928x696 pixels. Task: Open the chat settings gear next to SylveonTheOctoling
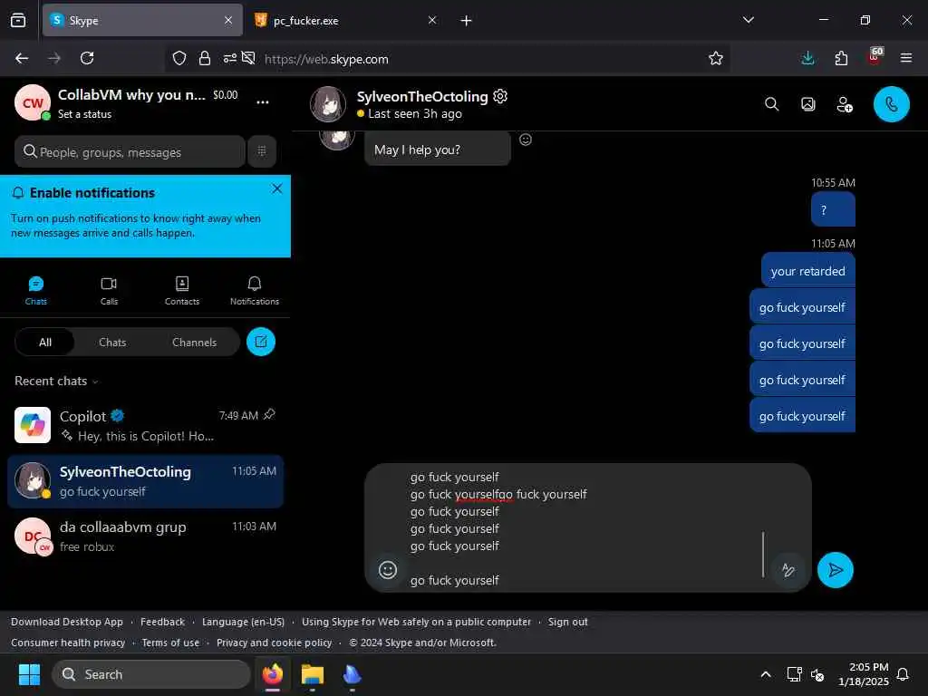click(x=500, y=96)
